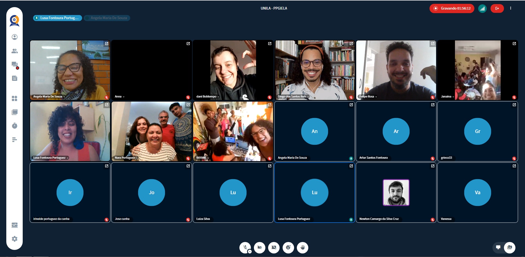Turn on the webcam in the bottom bar
The height and width of the screenshot is (257, 525).
pyautogui.click(x=260, y=248)
